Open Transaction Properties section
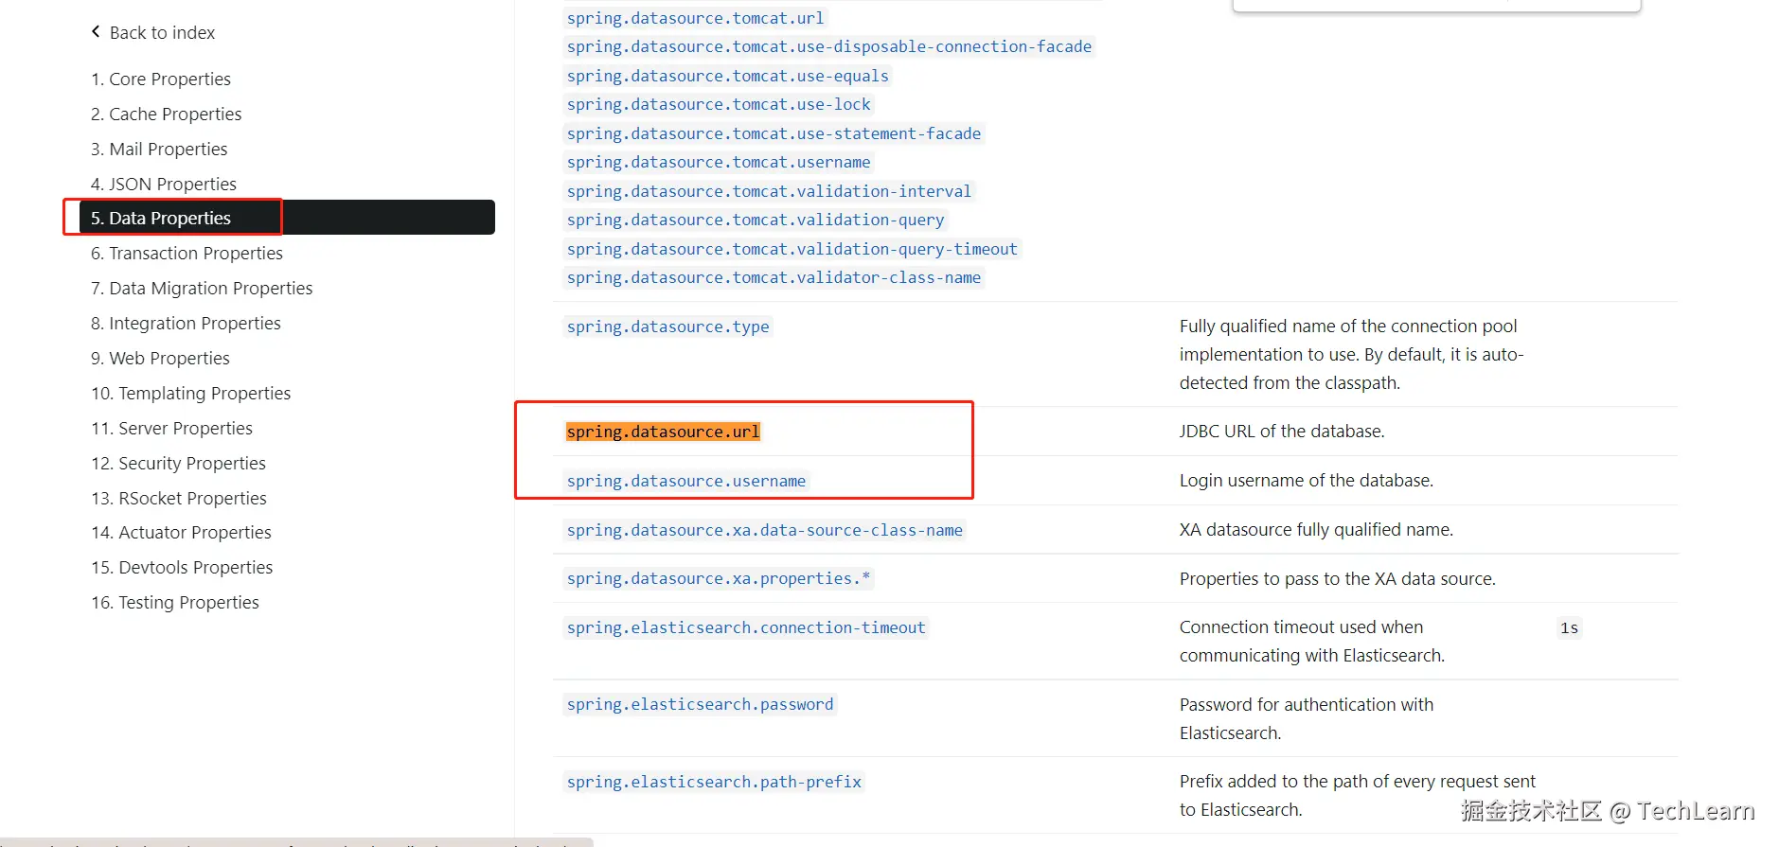The height and width of the screenshot is (847, 1779). coord(187,253)
